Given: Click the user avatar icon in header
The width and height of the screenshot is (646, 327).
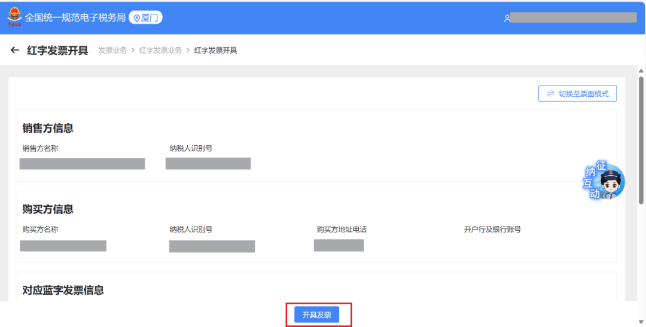Looking at the screenshot, I should (x=507, y=19).
